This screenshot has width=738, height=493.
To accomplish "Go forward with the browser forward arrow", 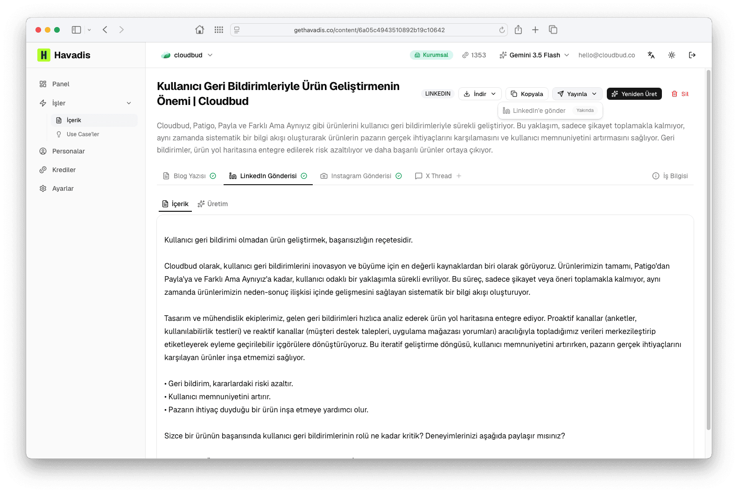I will (121, 30).
